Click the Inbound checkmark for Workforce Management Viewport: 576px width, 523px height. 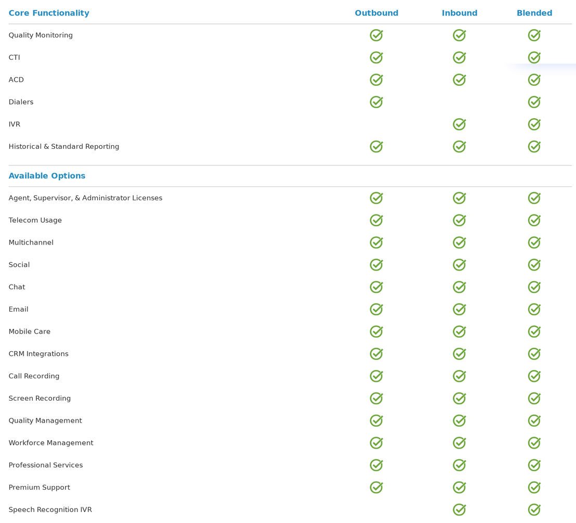point(459,443)
